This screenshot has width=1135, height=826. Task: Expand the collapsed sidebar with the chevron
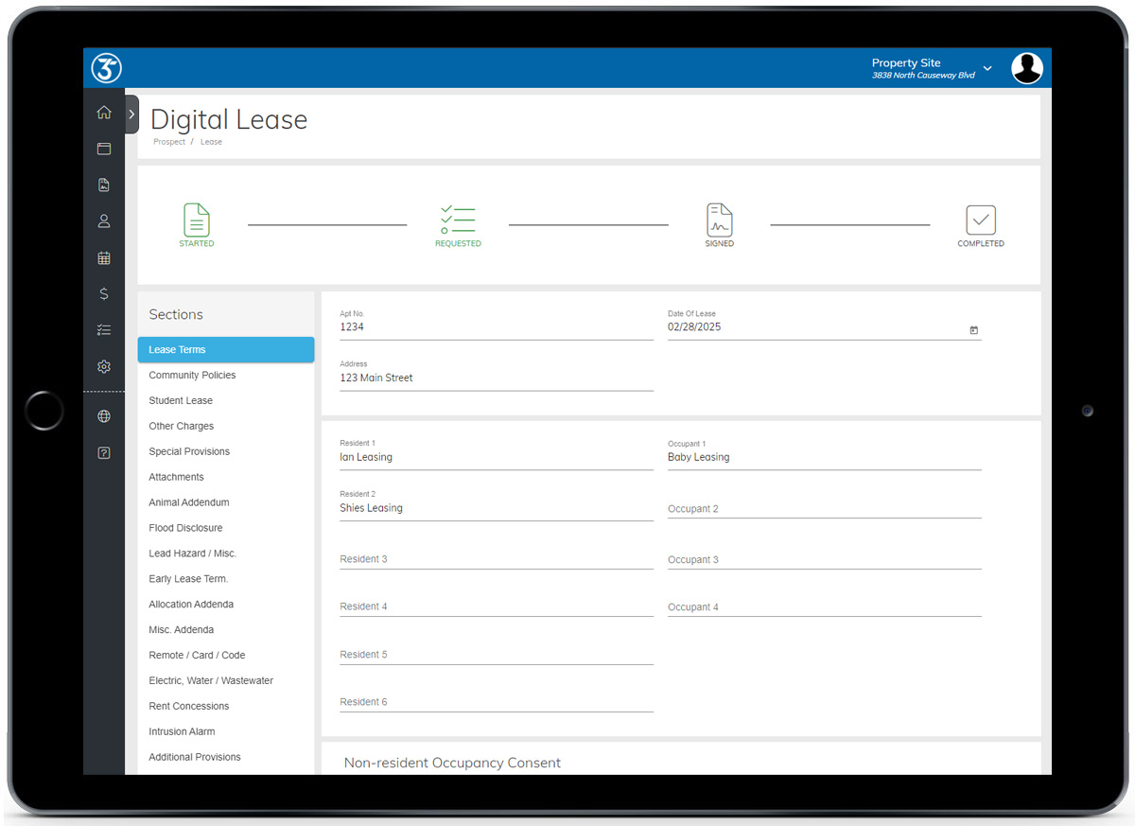(131, 112)
